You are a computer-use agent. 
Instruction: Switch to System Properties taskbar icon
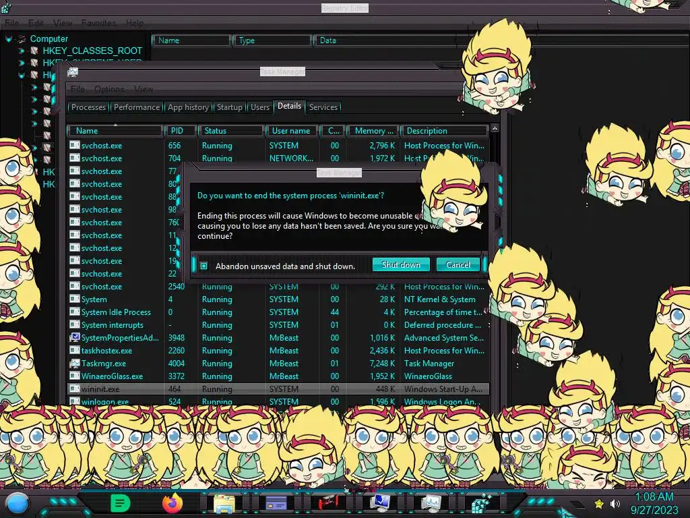coord(379,503)
